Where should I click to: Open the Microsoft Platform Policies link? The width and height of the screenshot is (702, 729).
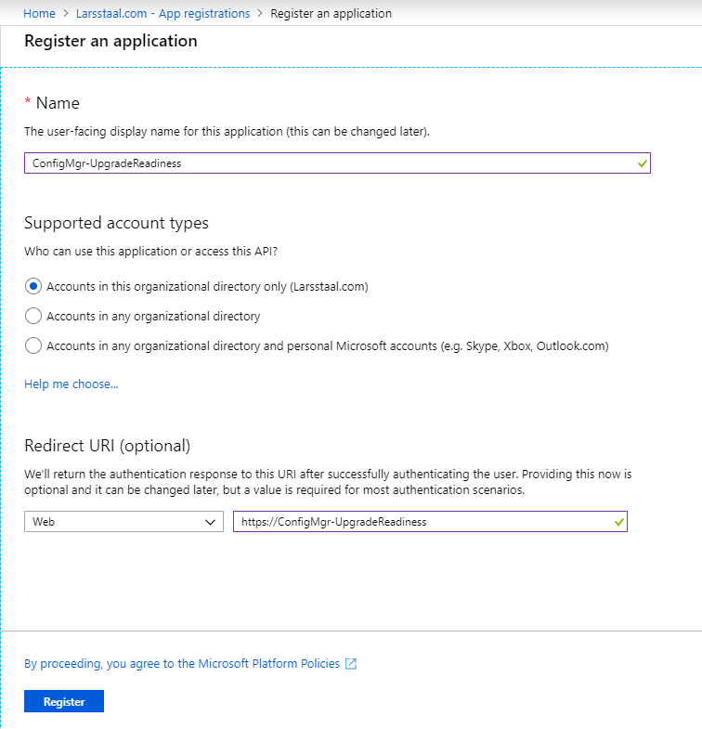pos(182,663)
